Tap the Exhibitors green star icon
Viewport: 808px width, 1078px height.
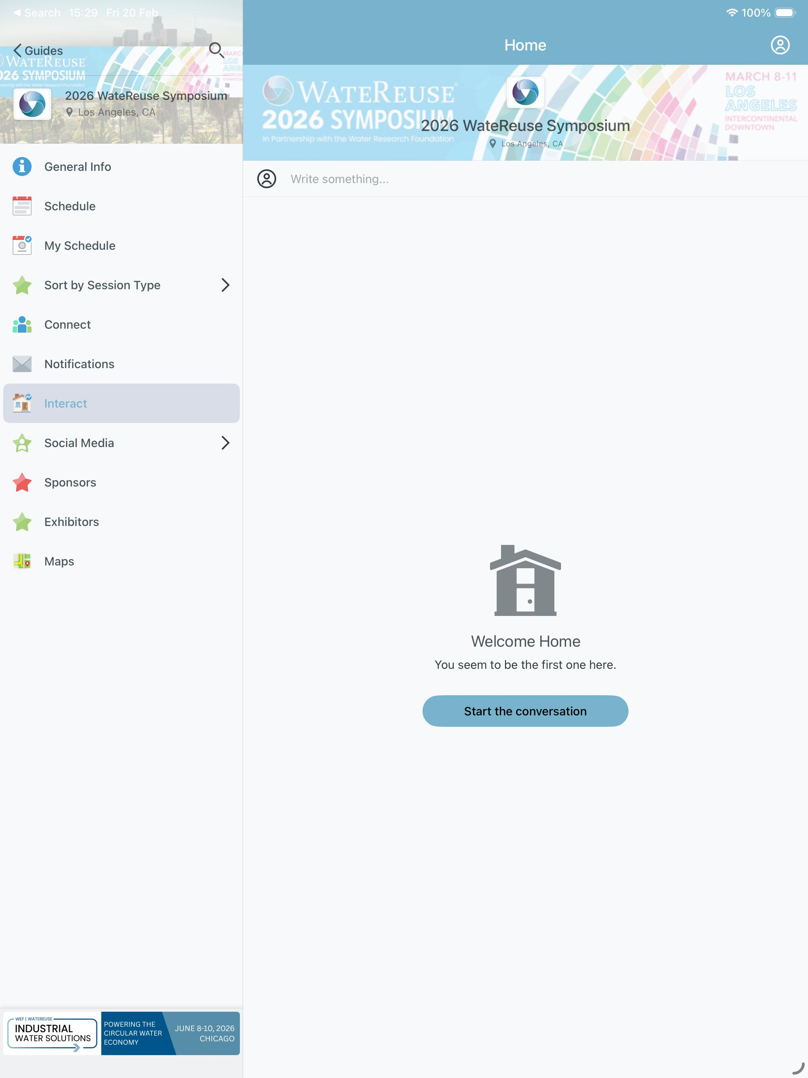[22, 522]
